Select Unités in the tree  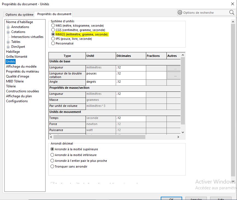tap(11, 62)
